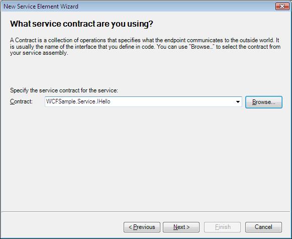This screenshot has width=292, height=239.
Task: Place cursor on WCFSample.Service.IHello text
Action: [78, 101]
